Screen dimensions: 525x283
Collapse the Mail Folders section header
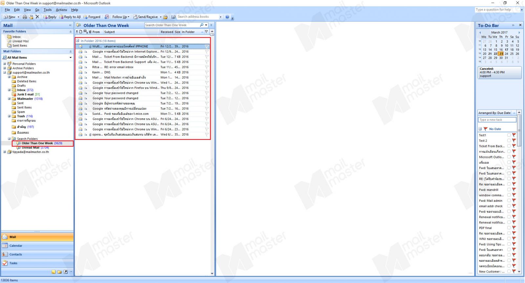71,51
